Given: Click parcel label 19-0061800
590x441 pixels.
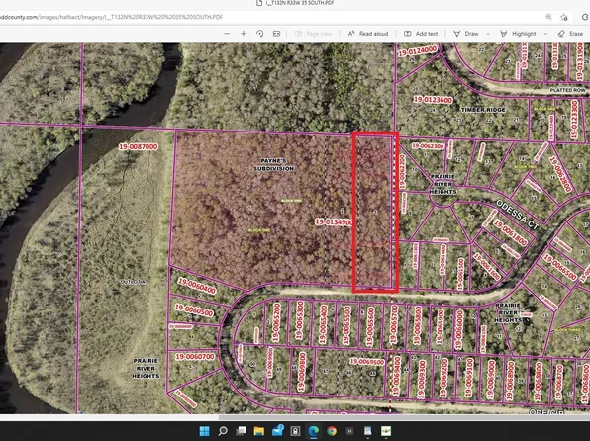Looking at the screenshot, I should pyautogui.click(x=510, y=233).
